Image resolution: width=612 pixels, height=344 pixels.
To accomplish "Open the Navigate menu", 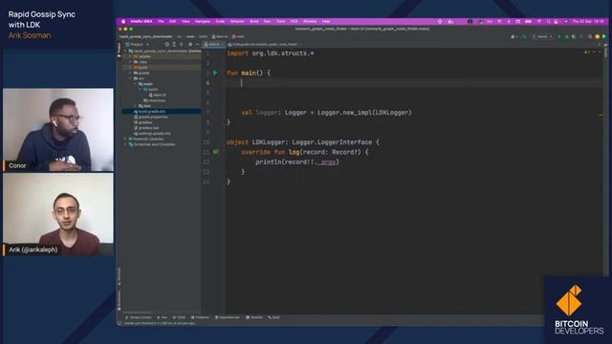I will (203, 21).
